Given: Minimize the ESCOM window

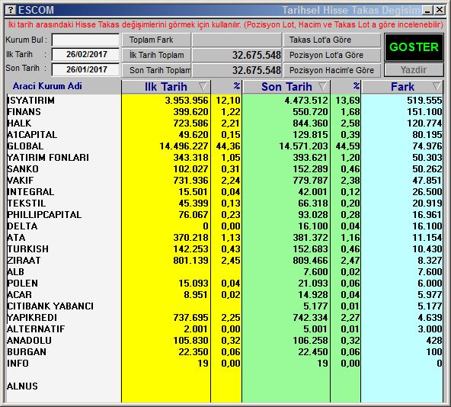Looking at the screenshot, I should [427, 11].
